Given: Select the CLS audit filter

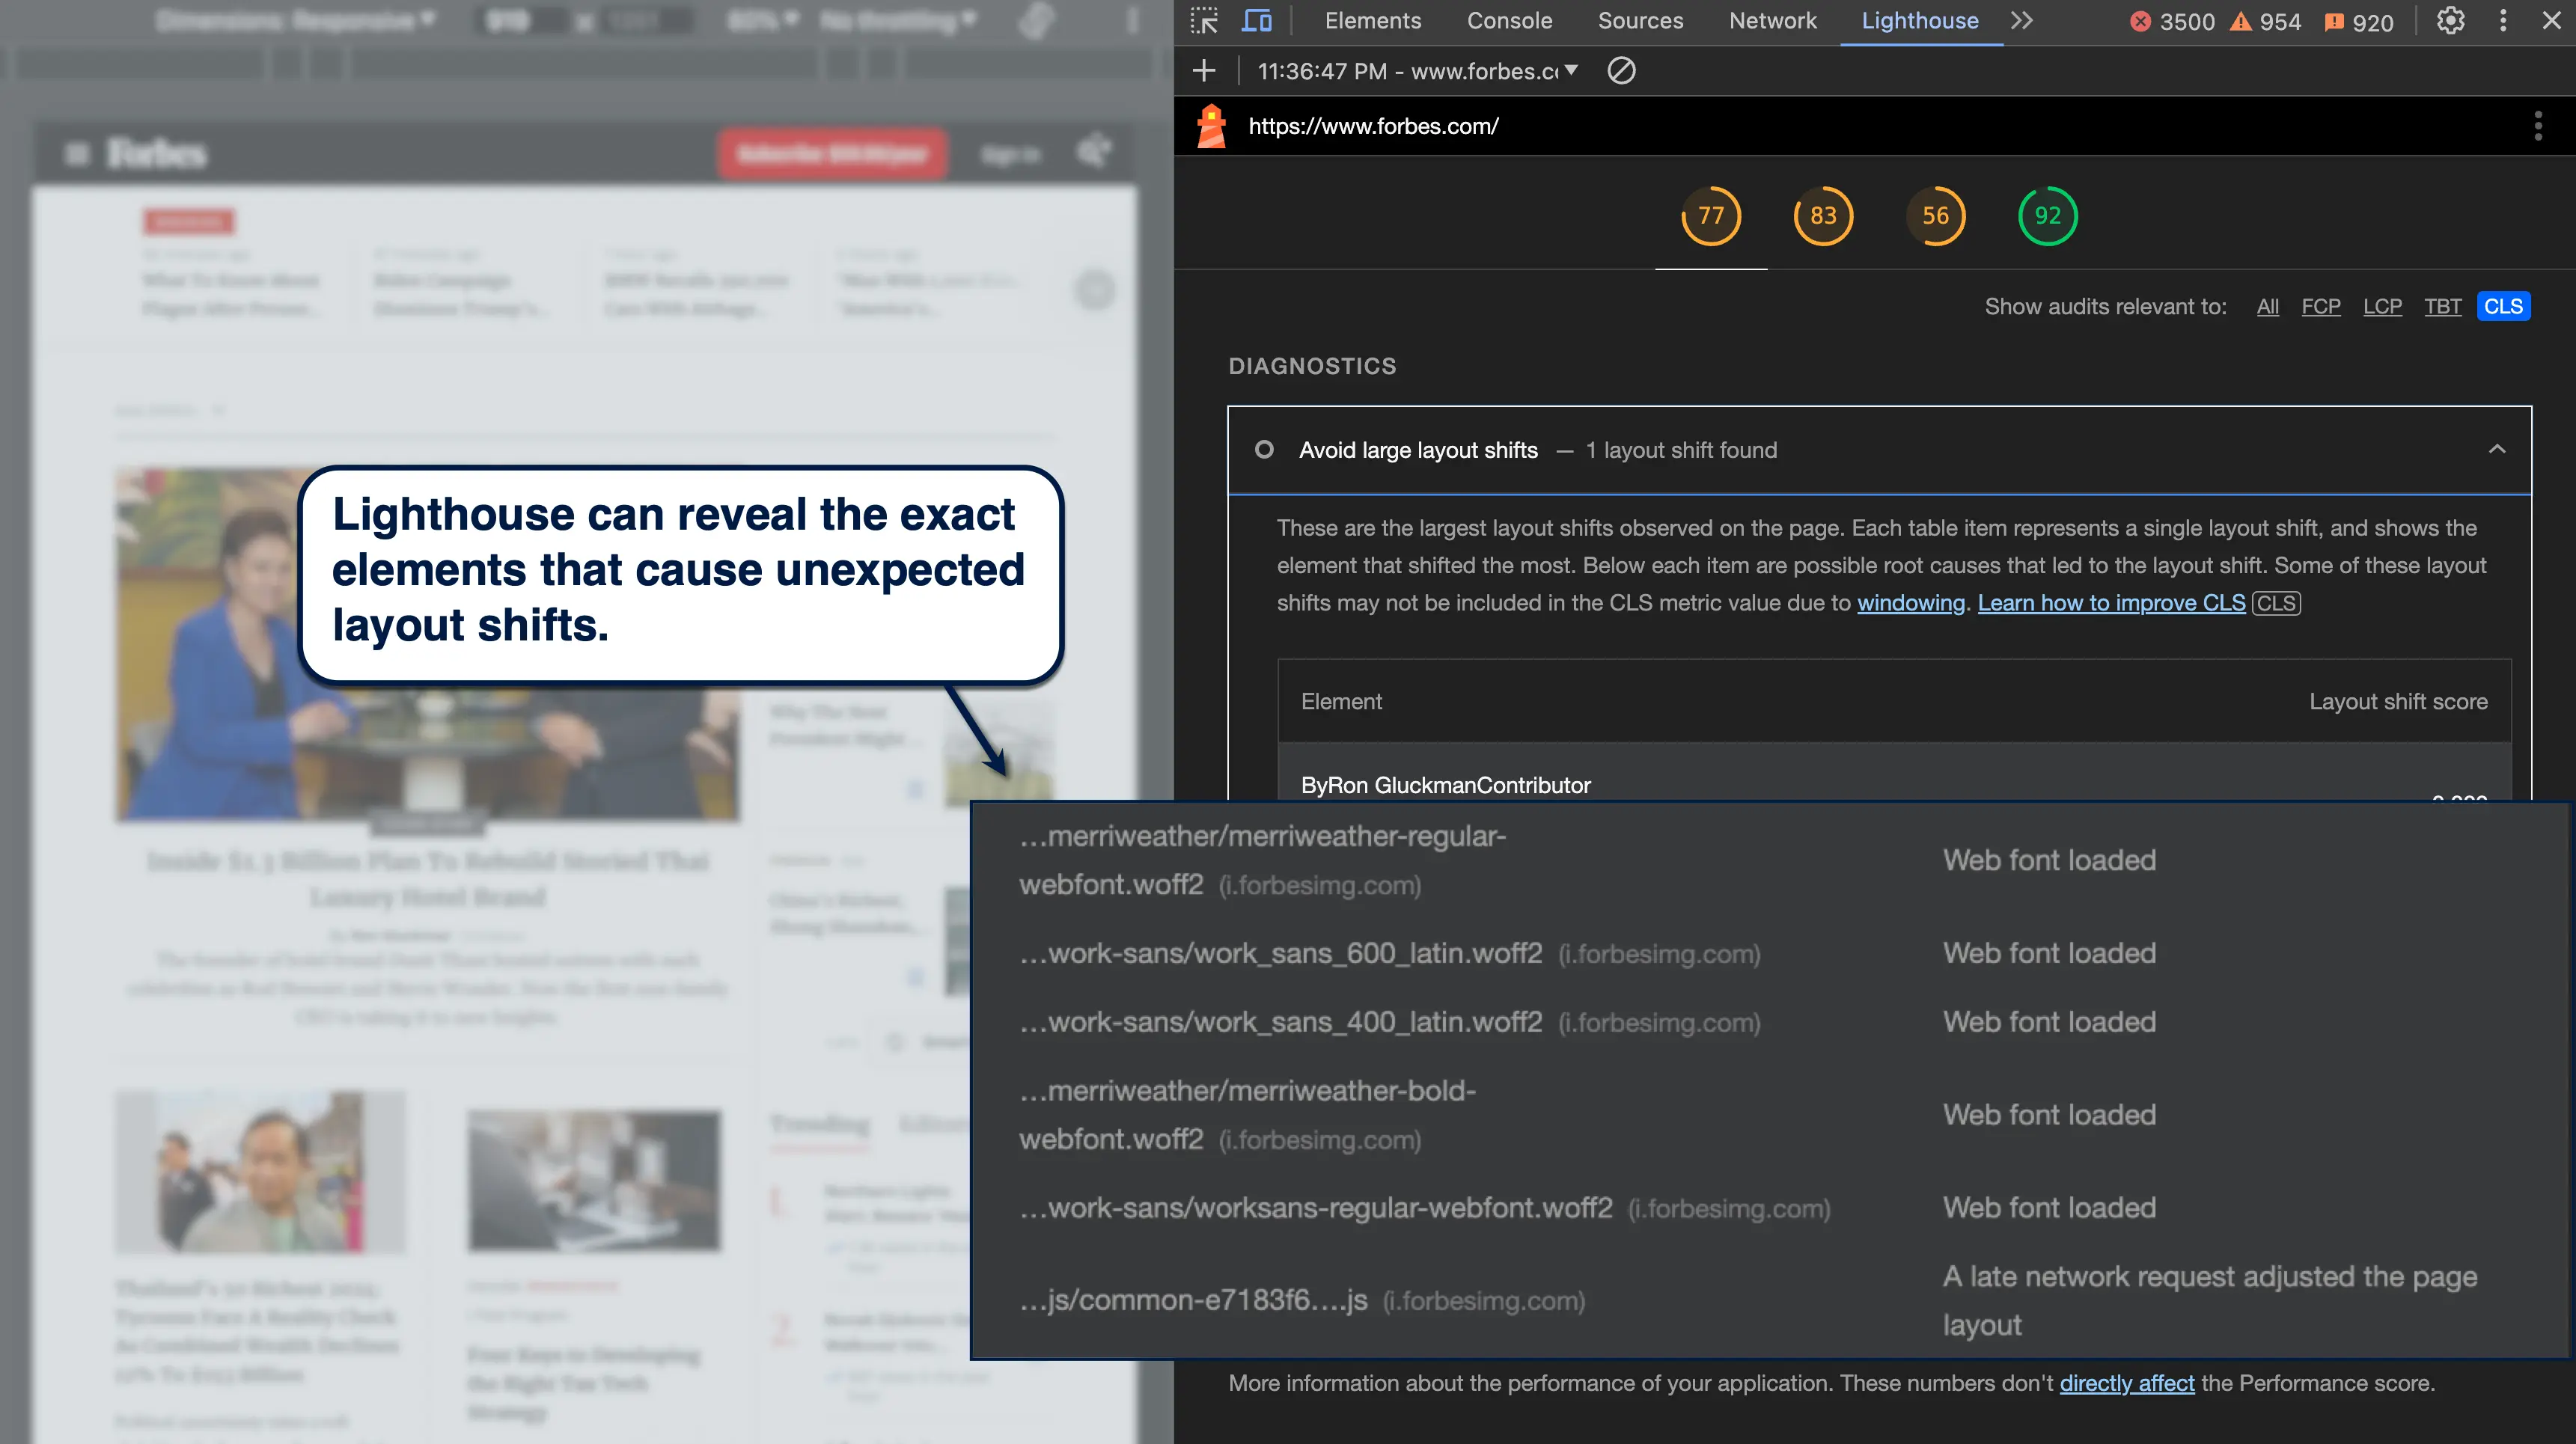Looking at the screenshot, I should coord(2503,307).
